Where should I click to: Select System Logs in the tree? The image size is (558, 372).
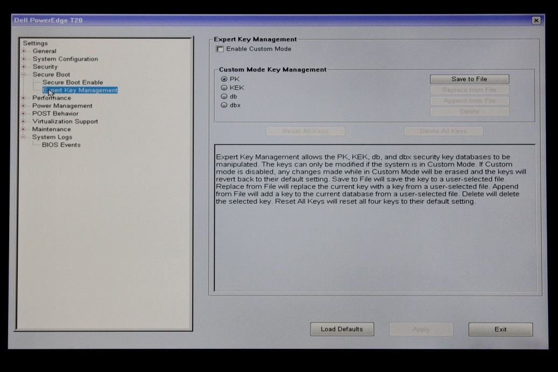click(52, 137)
